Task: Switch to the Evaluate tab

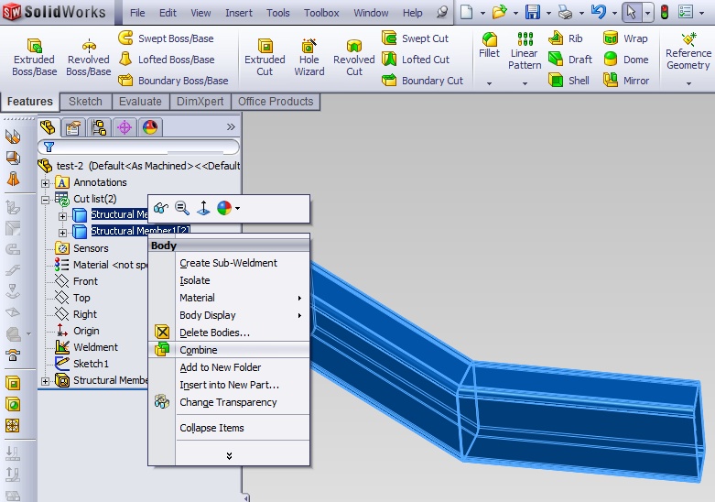Action: [140, 102]
